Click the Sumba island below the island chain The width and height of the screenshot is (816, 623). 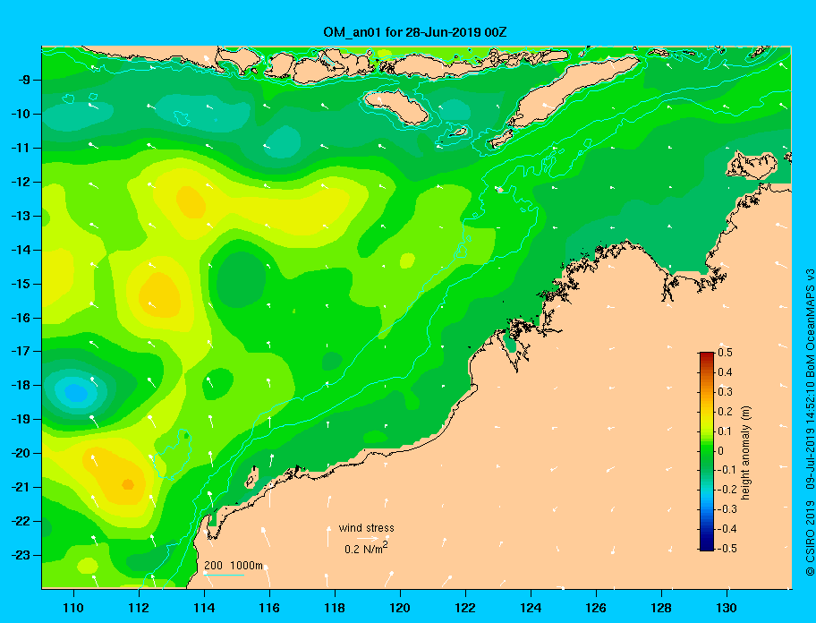tap(395, 106)
